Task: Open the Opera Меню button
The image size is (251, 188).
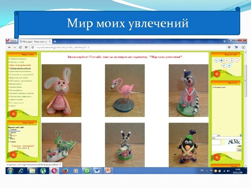Action: (x=12, y=41)
